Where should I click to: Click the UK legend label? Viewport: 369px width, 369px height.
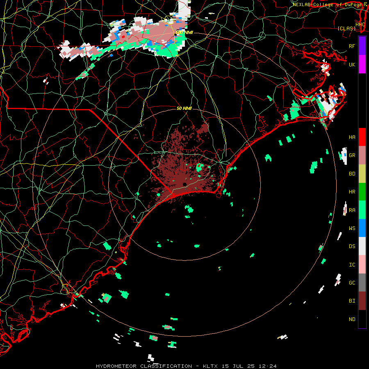point(352,64)
